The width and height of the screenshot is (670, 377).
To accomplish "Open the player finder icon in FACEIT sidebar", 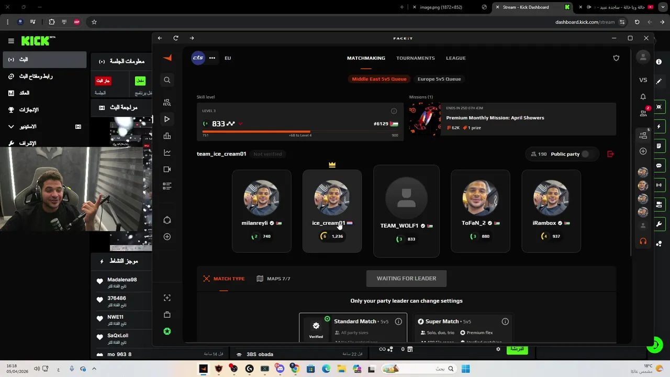I will click(167, 103).
